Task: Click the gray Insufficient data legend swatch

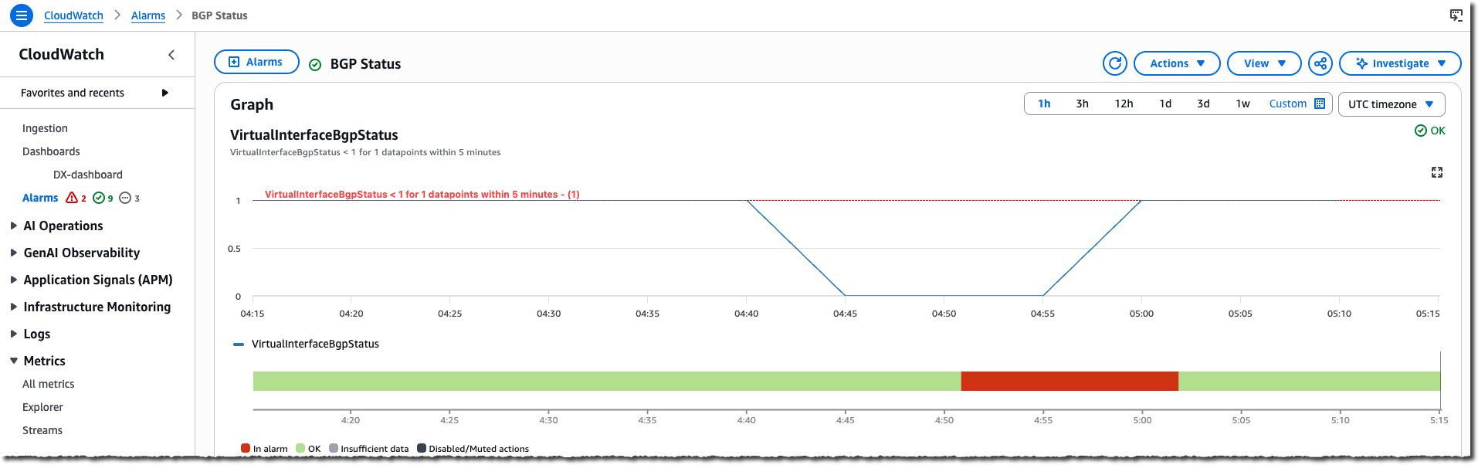Action: click(334, 448)
